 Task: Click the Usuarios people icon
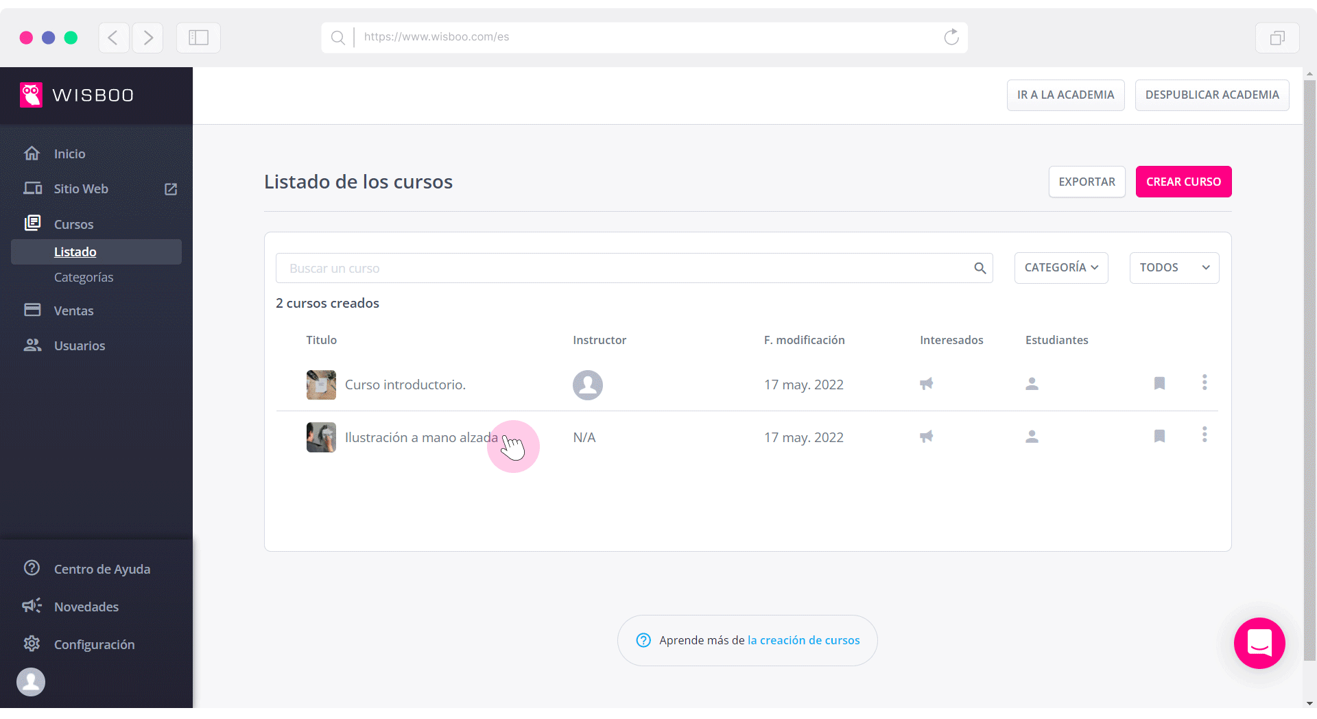click(32, 345)
